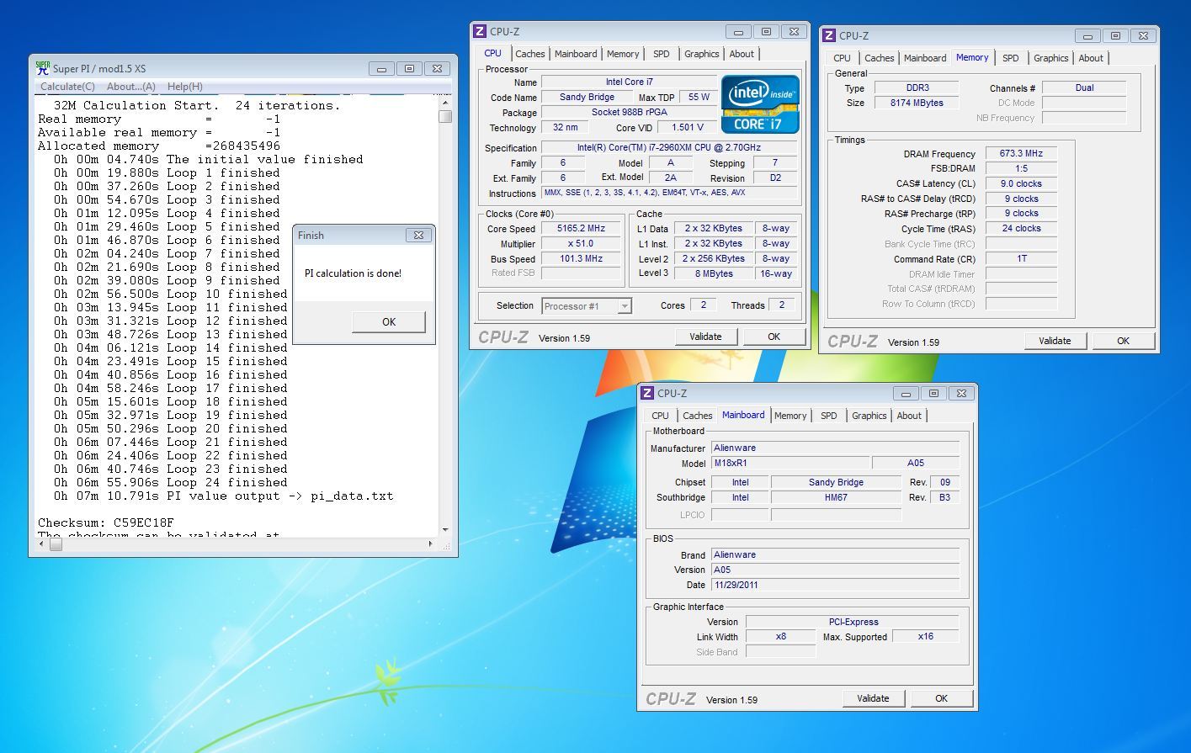Open About tab in the CPU-Z window showing Mainboard
This screenshot has width=1191, height=753.
pos(909,416)
